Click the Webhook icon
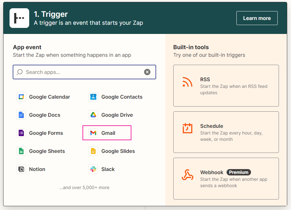 pos(188,175)
